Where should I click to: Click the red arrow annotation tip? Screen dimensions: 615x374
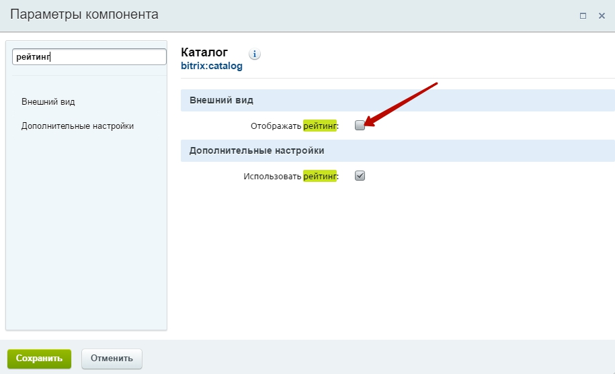click(368, 123)
